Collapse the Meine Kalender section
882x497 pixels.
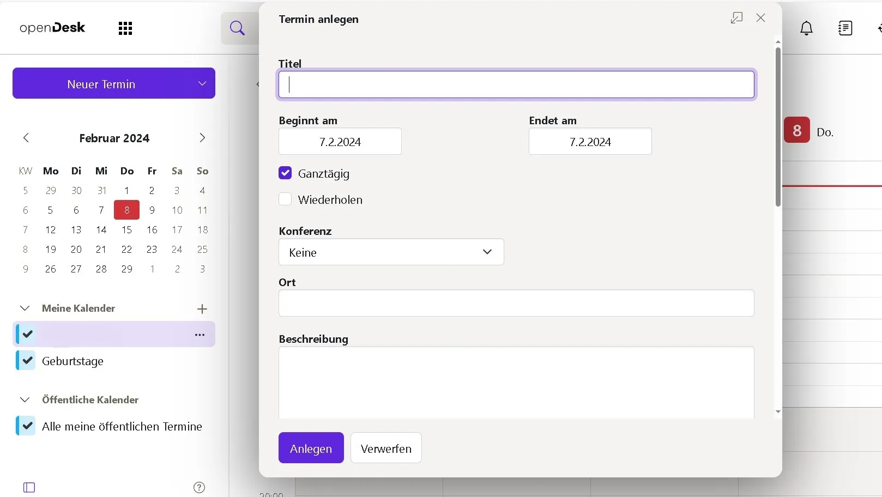click(25, 308)
